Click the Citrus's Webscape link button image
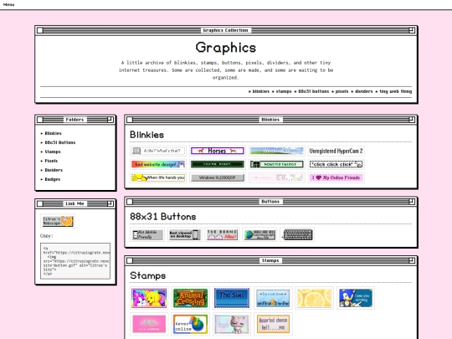452x339 pixels. [x=58, y=221]
